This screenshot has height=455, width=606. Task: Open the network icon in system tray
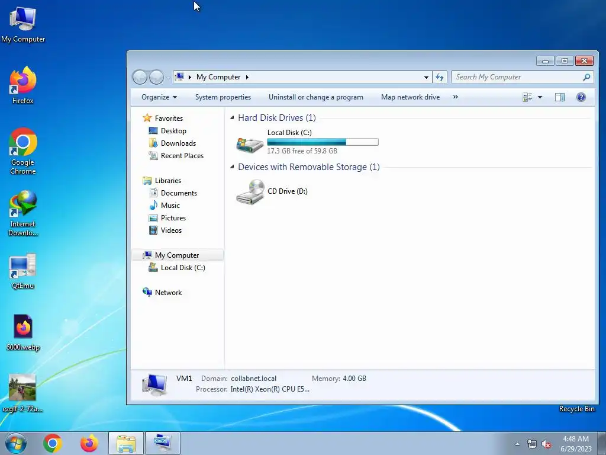532,444
